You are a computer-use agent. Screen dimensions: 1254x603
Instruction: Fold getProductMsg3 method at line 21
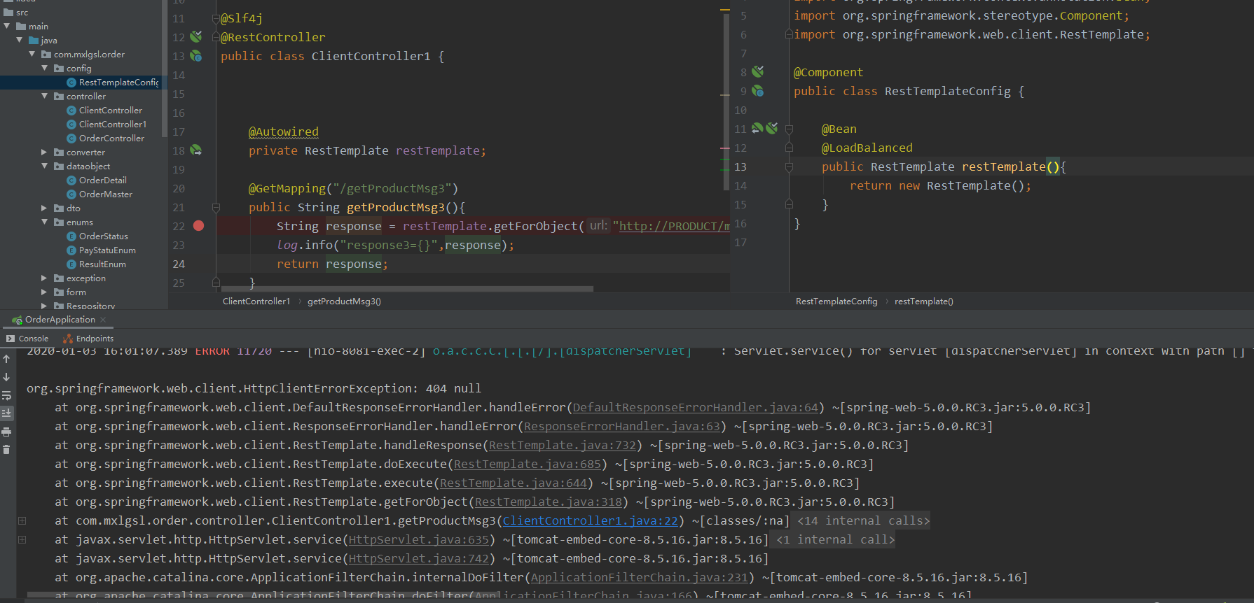point(216,208)
